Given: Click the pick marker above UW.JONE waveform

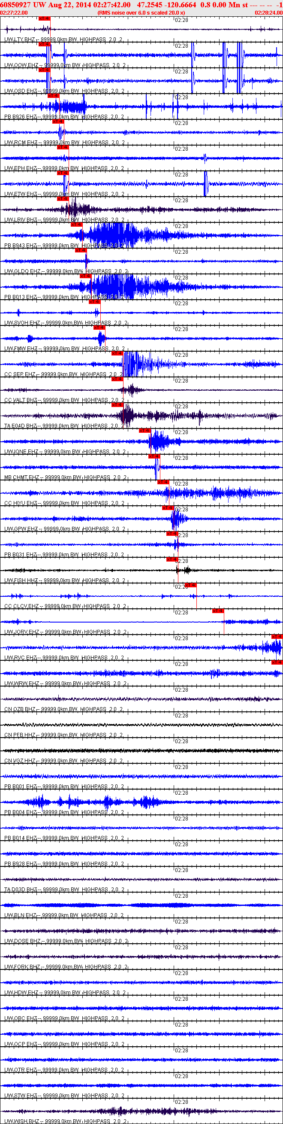Looking at the screenshot, I should tap(145, 431).
